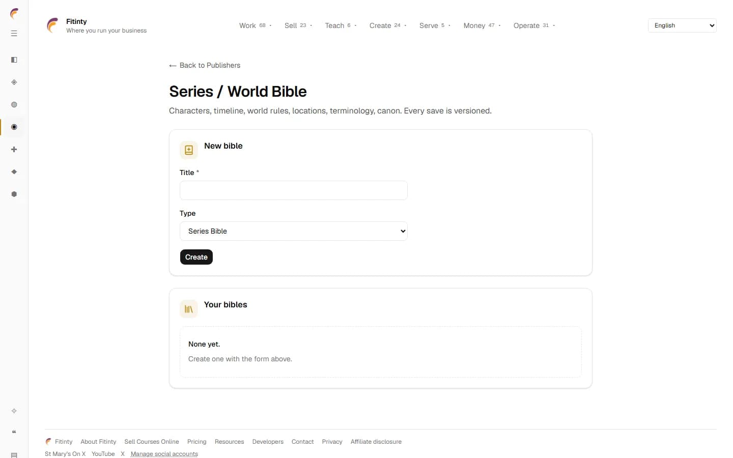
Task: Click the quotation mark sidebar icon
Action: (14, 432)
